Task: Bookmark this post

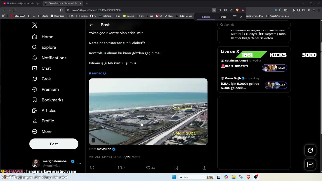Action: click(176, 168)
